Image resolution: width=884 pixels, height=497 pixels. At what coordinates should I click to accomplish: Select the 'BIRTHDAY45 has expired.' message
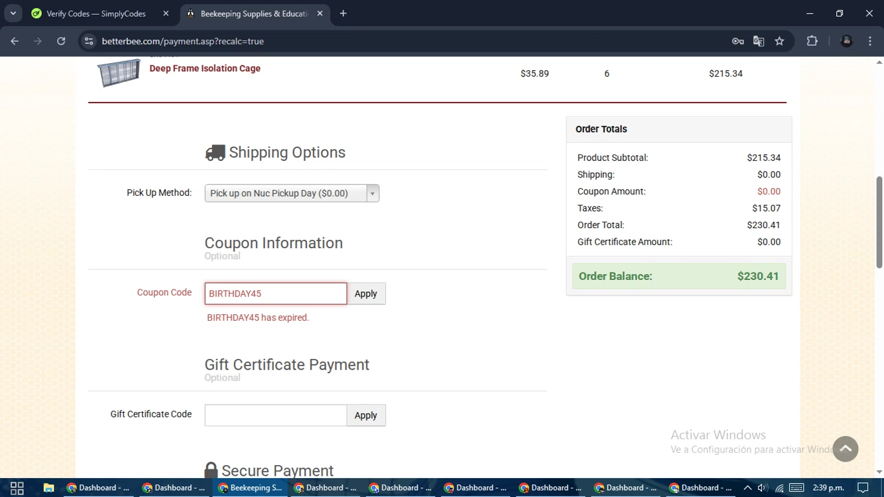tap(258, 318)
